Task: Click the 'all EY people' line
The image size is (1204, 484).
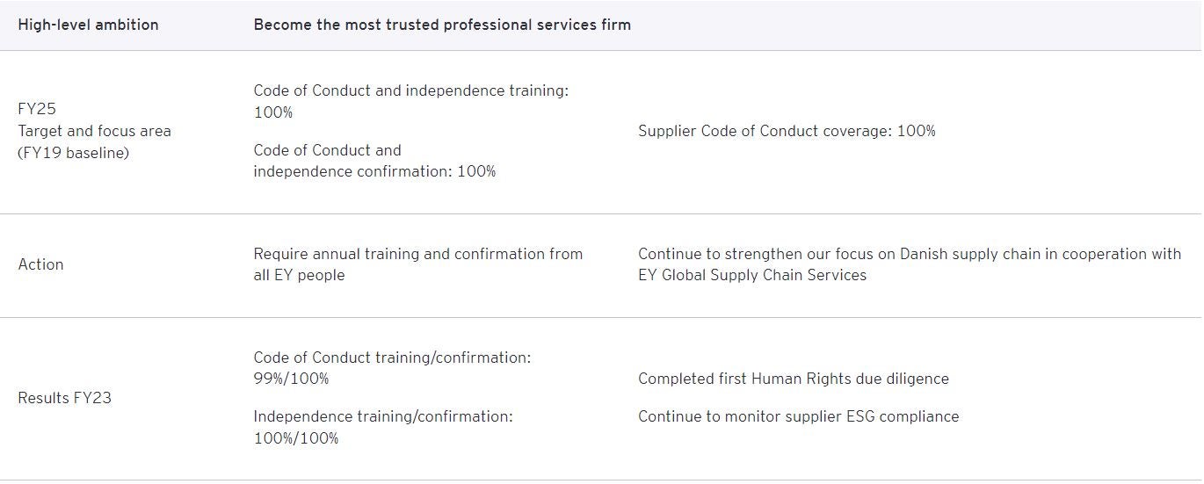Action: pos(299,275)
